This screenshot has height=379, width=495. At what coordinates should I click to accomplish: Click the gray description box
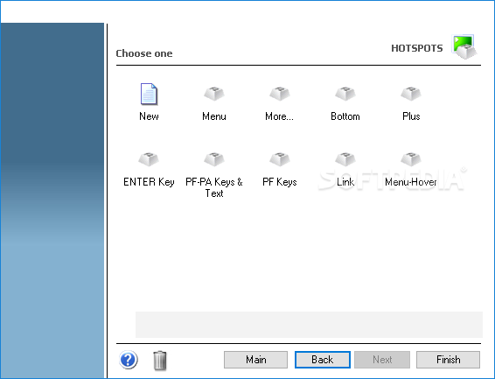(x=309, y=325)
